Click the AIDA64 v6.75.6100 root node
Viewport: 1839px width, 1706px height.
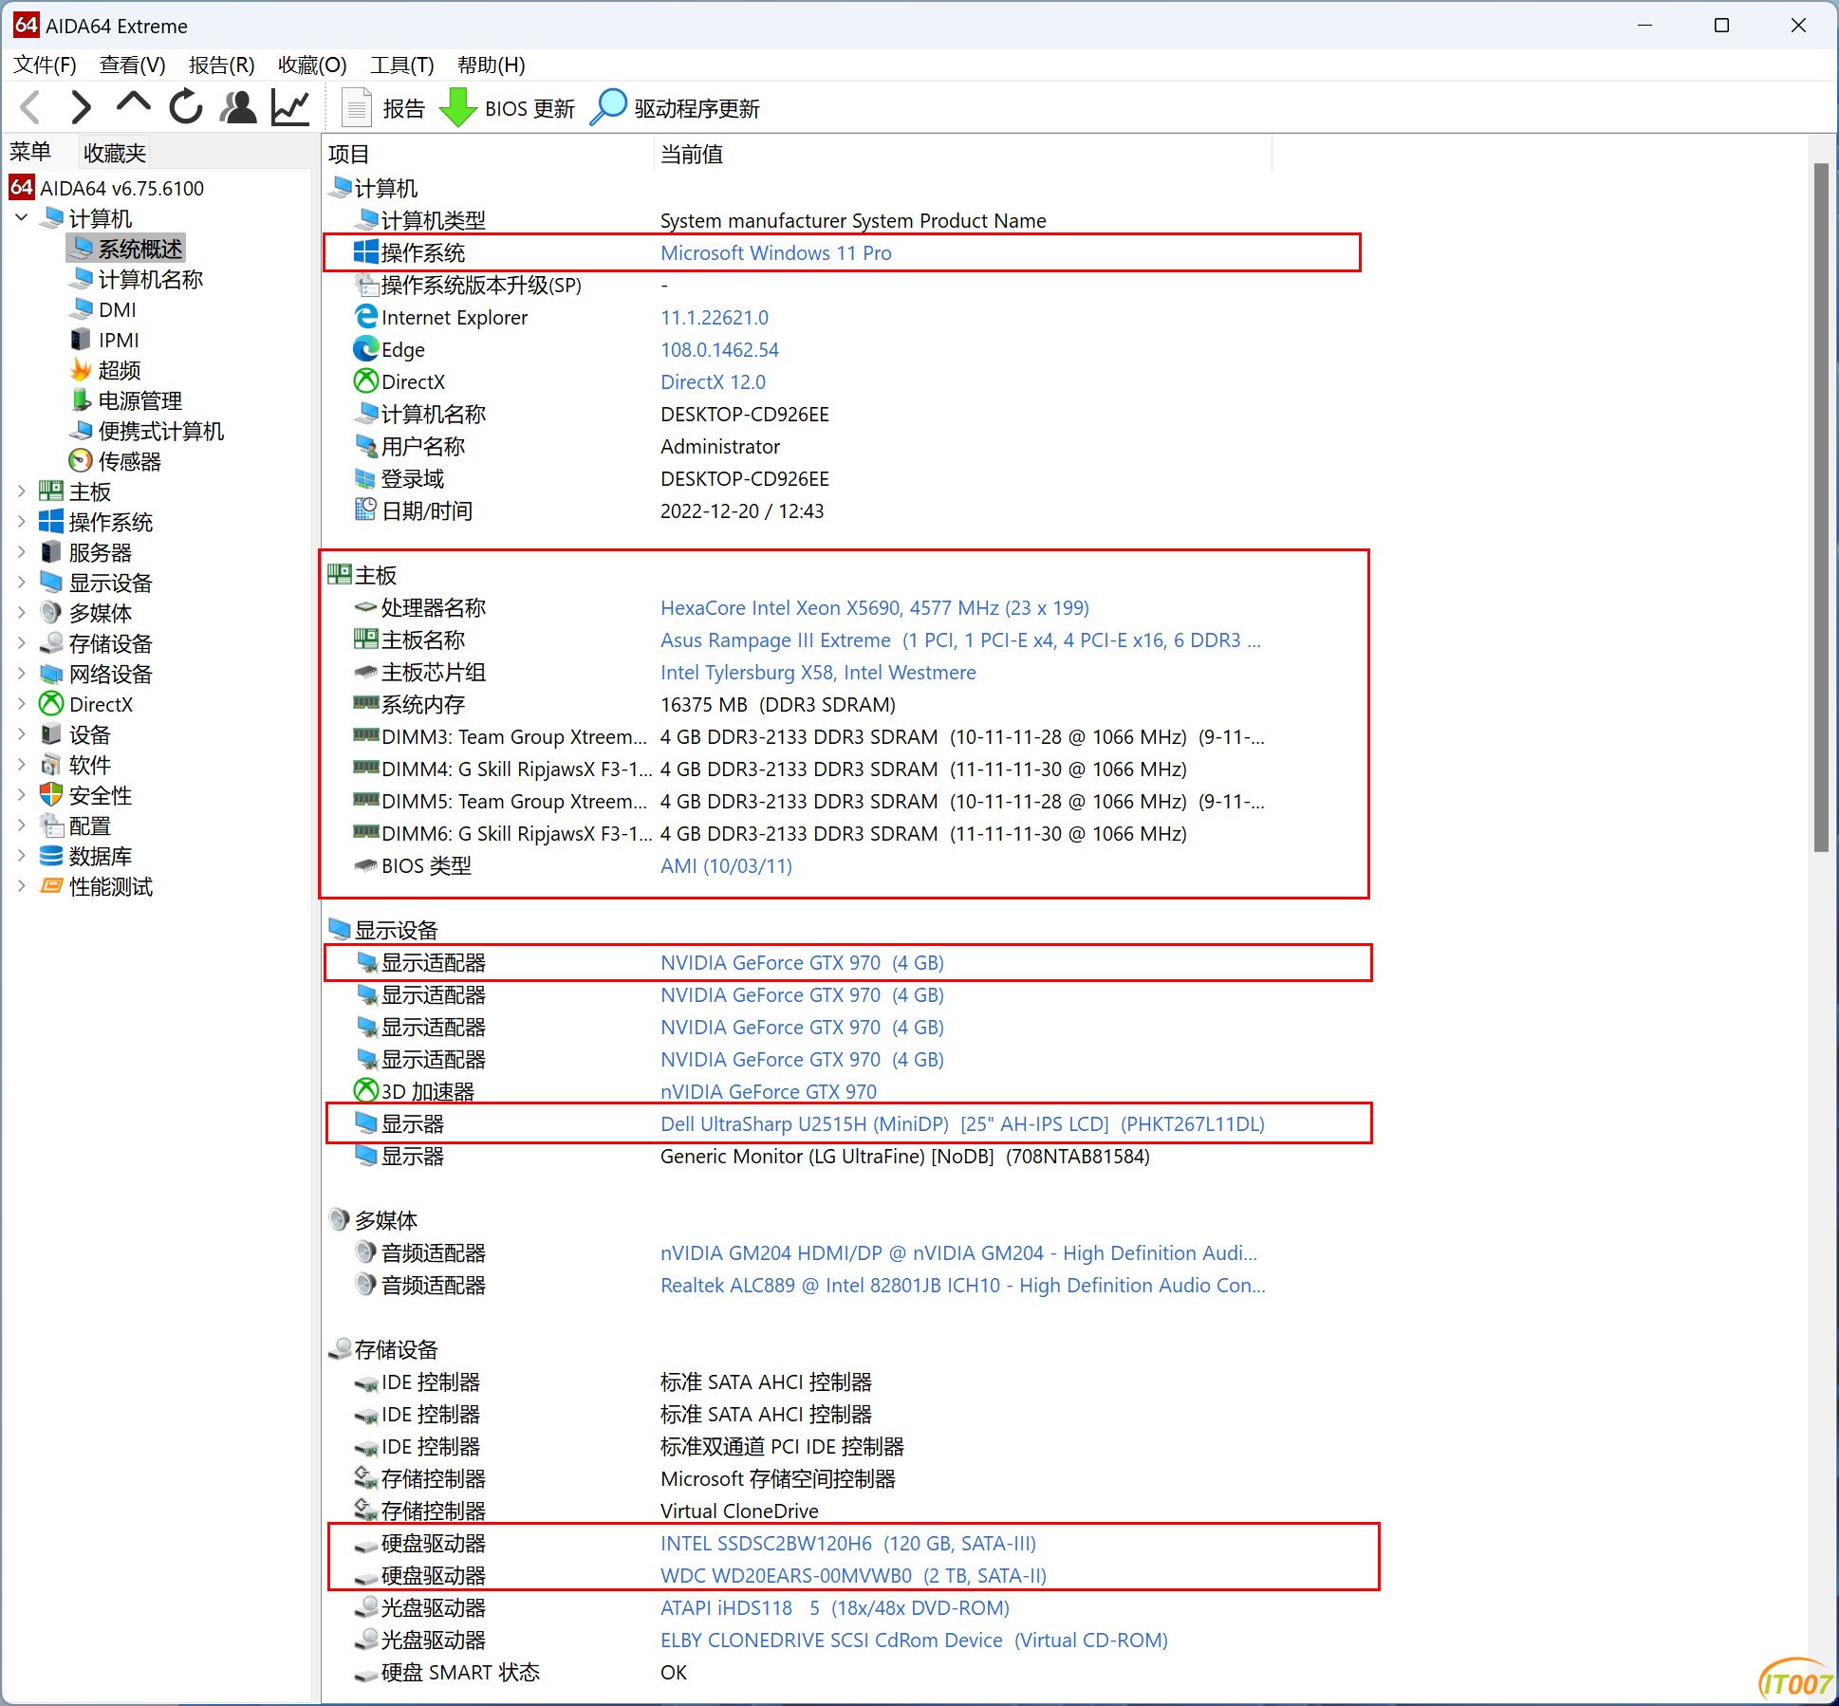121,188
